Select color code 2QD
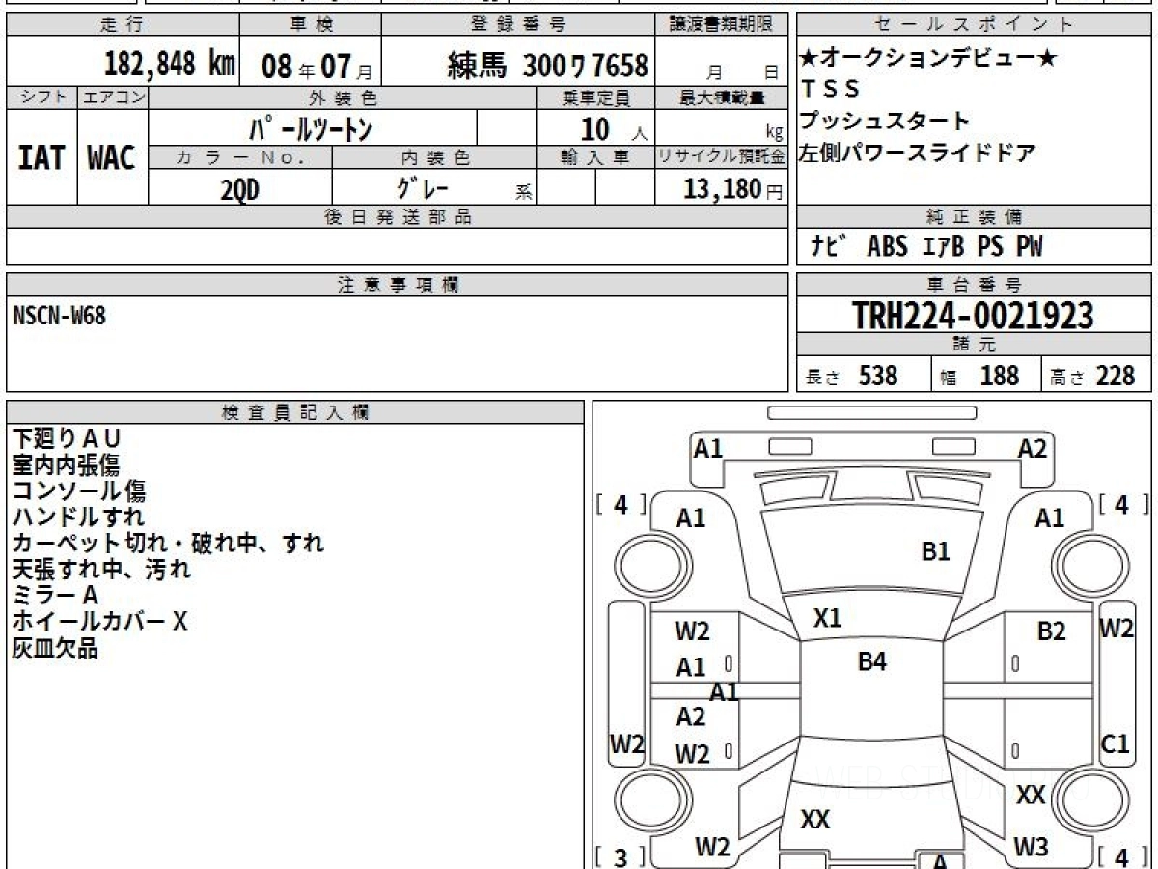 point(240,189)
